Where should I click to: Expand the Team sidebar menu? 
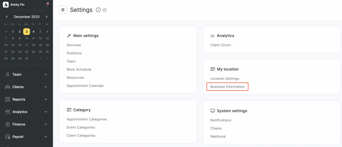[46, 74]
